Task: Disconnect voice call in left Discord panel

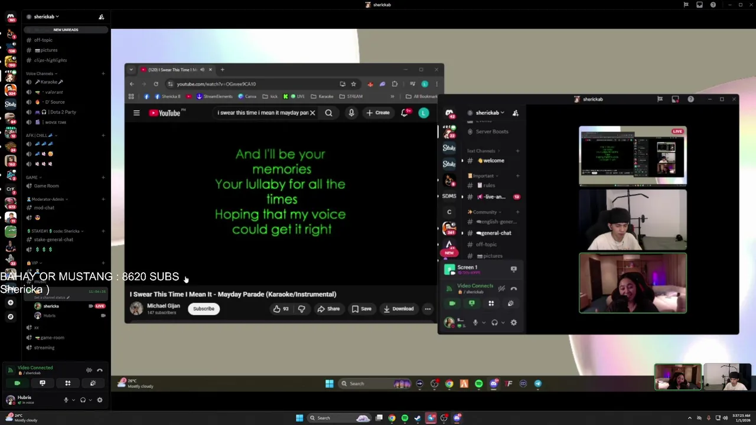Action: point(100,370)
